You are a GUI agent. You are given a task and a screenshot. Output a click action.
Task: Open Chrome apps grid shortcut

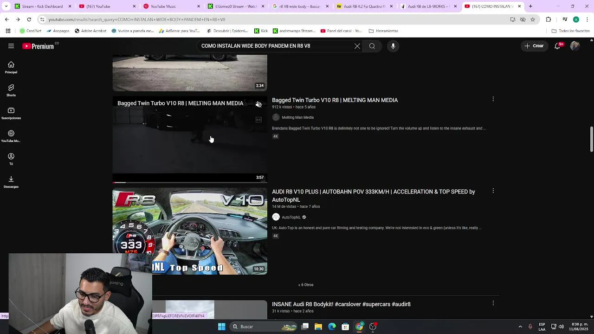point(8,31)
